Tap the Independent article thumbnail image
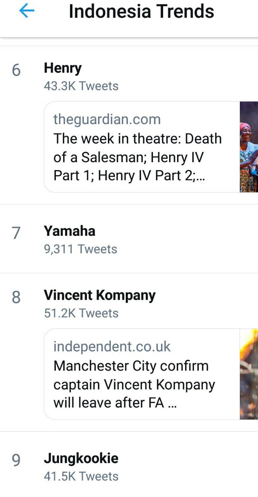258x497 pixels. pyautogui.click(x=249, y=374)
